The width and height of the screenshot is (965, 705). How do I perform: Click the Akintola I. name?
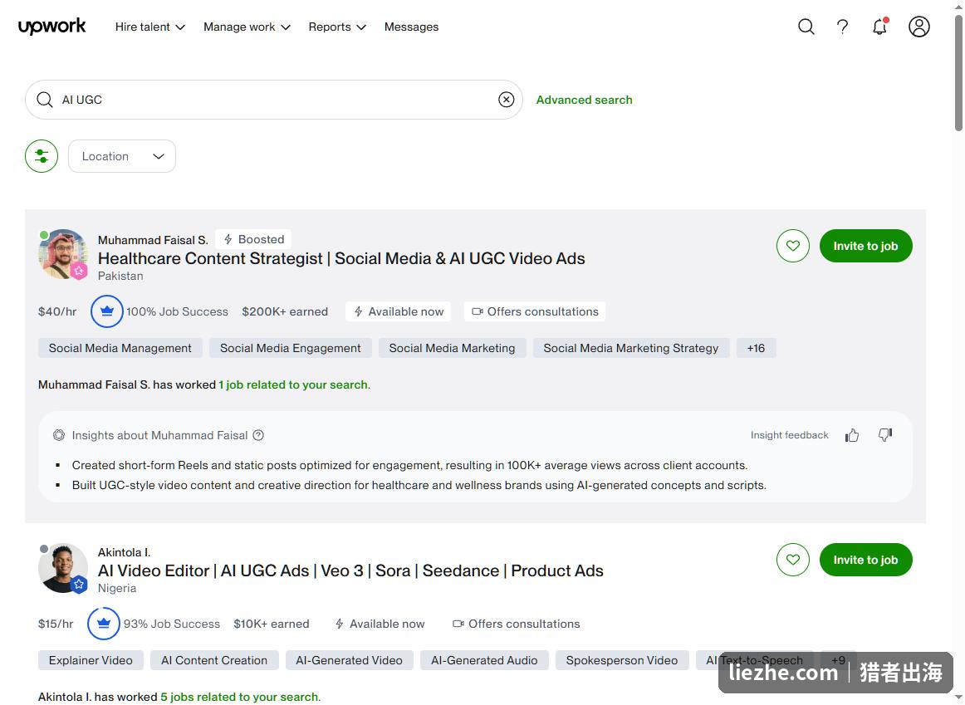point(125,552)
